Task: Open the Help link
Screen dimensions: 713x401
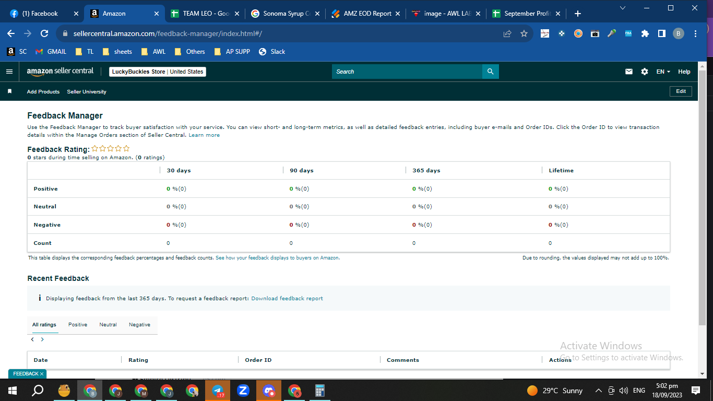Action: coord(684,72)
